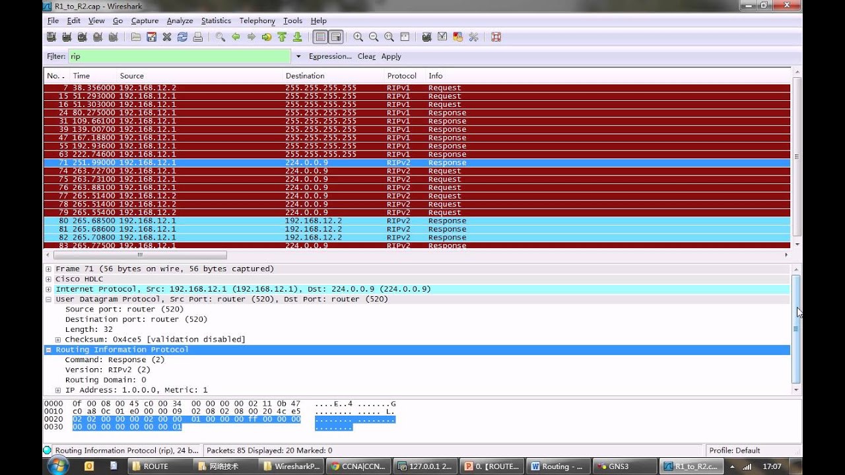Open the Capture menu

[x=145, y=20]
